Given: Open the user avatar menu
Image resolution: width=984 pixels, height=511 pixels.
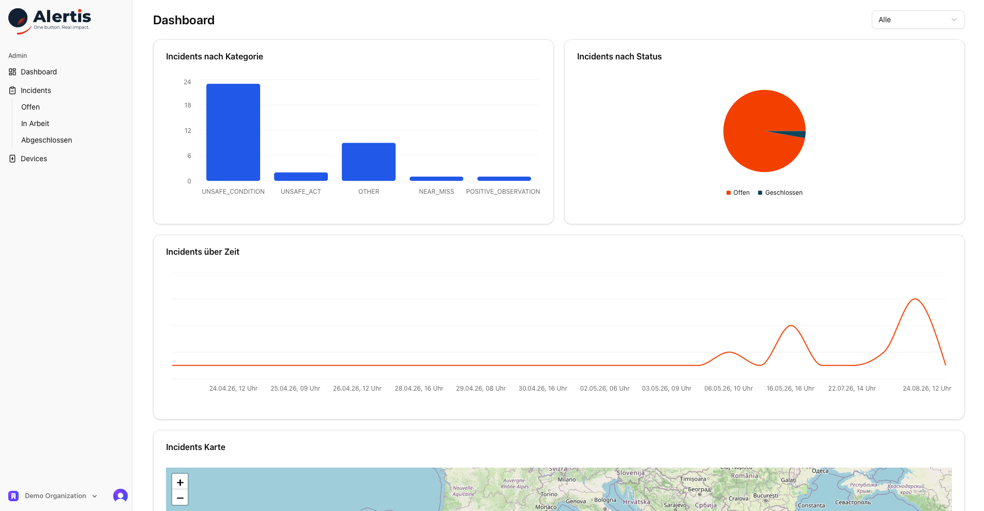Looking at the screenshot, I should tap(120, 496).
